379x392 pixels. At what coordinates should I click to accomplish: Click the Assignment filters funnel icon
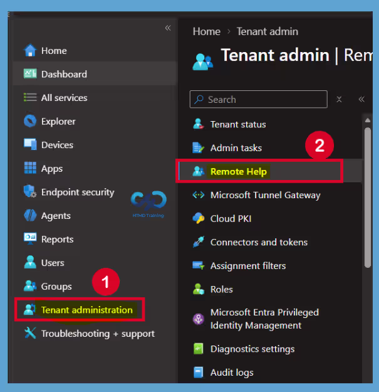coord(199,265)
